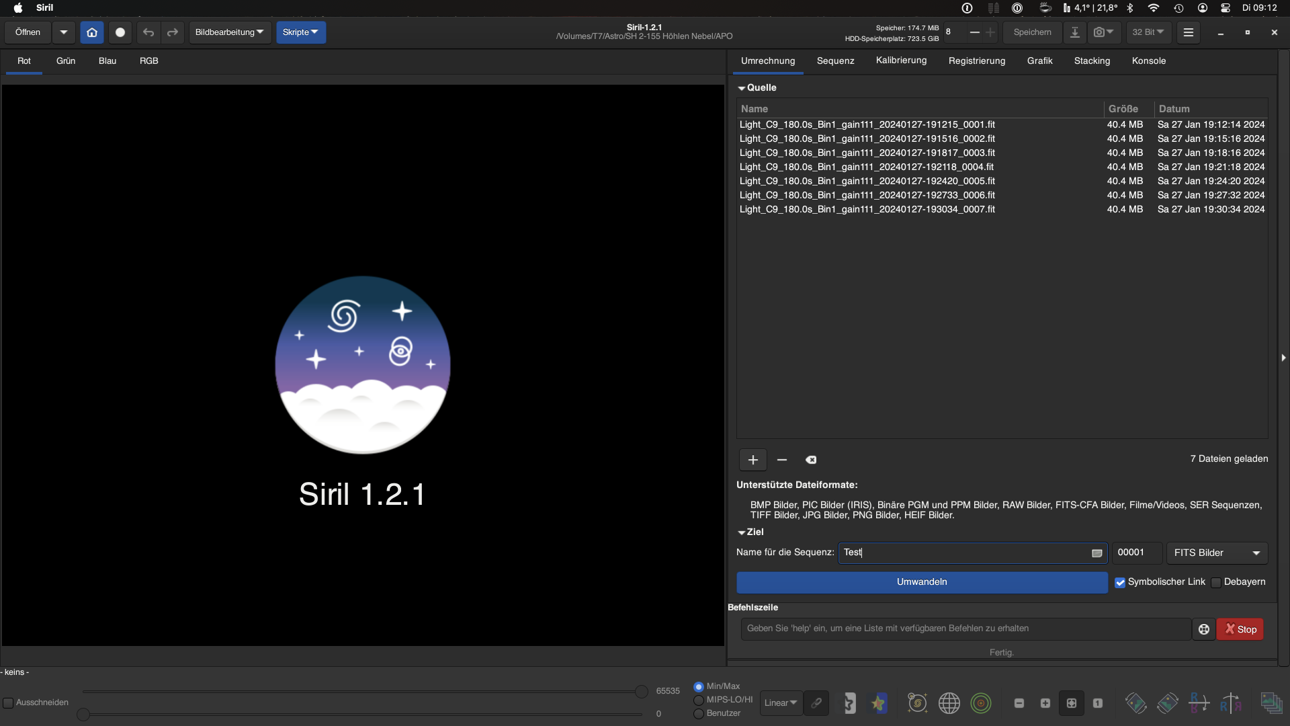Enable the Debayern checkbox

1216,583
